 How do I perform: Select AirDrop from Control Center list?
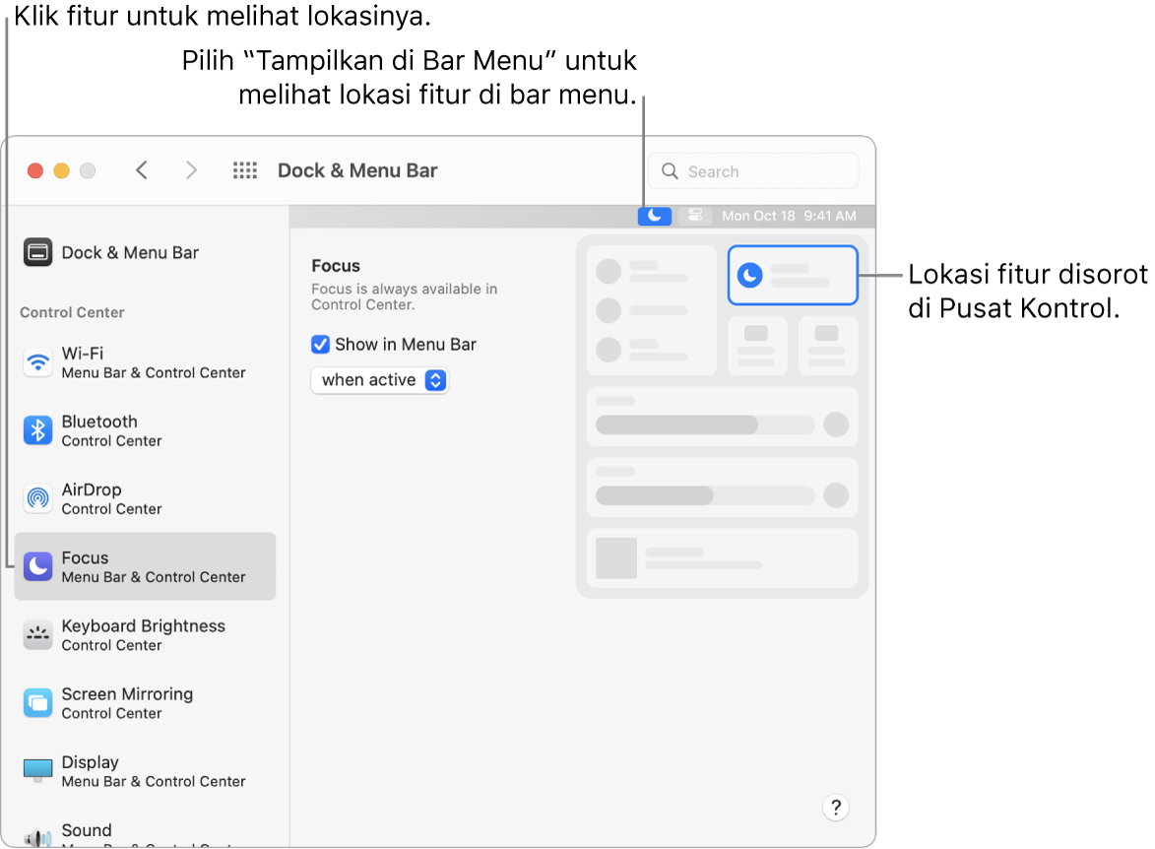coord(37,498)
